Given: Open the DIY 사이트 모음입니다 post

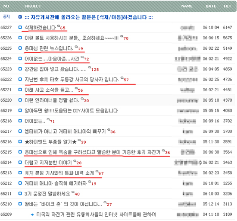Looking at the screenshot, I should click(x=71, y=111).
